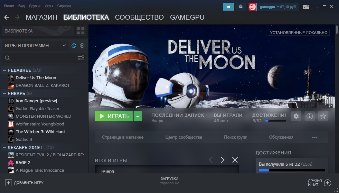The width and height of the screenshot is (339, 193).
Task: Show next game summary
Action: tap(222, 160)
